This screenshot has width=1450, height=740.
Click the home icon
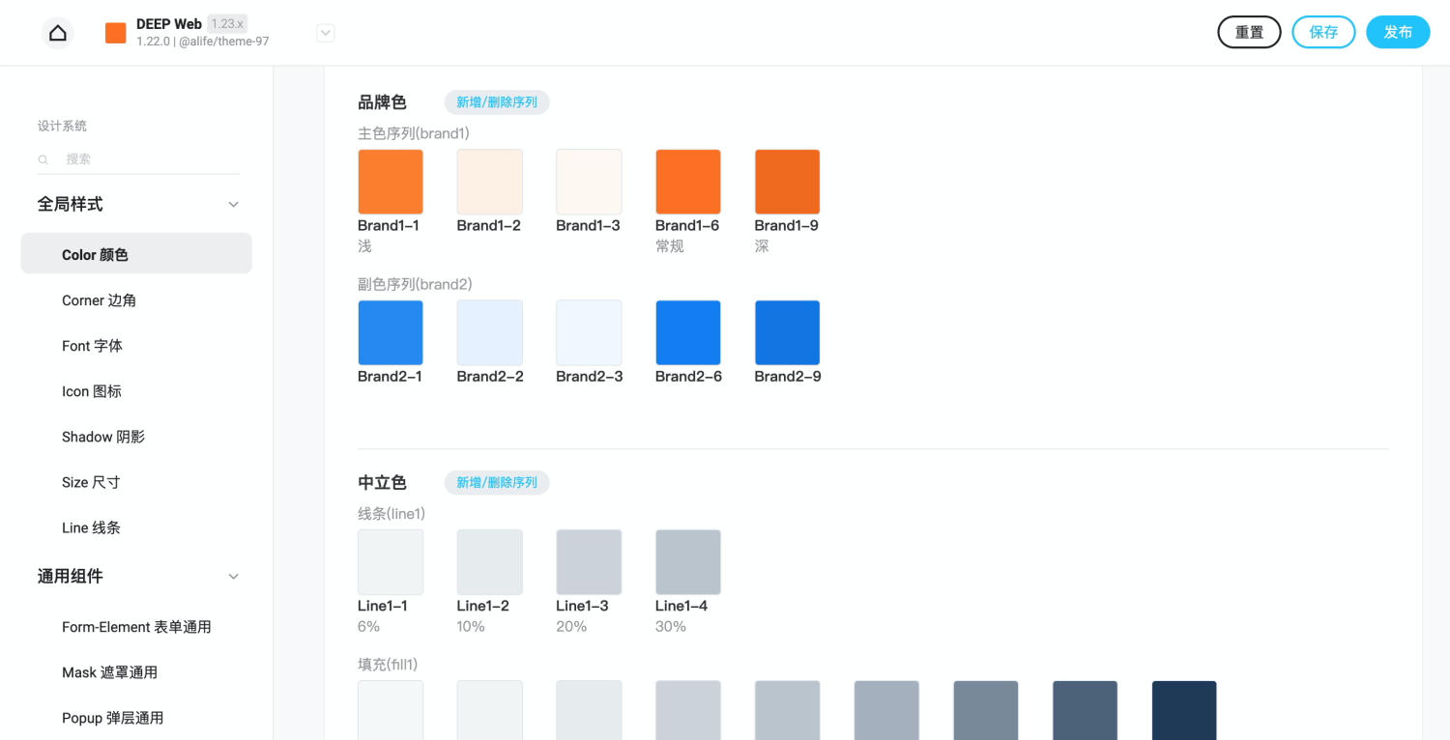tap(58, 33)
